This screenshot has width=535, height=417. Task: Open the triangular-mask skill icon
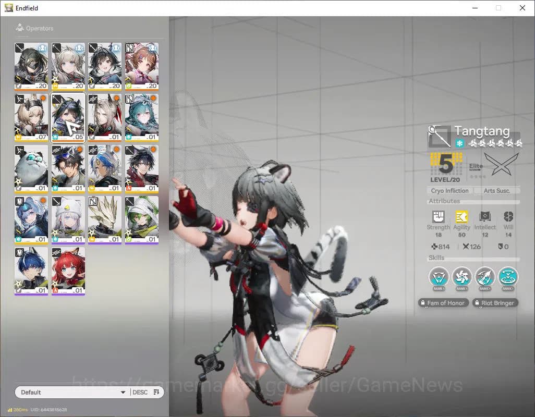439,276
